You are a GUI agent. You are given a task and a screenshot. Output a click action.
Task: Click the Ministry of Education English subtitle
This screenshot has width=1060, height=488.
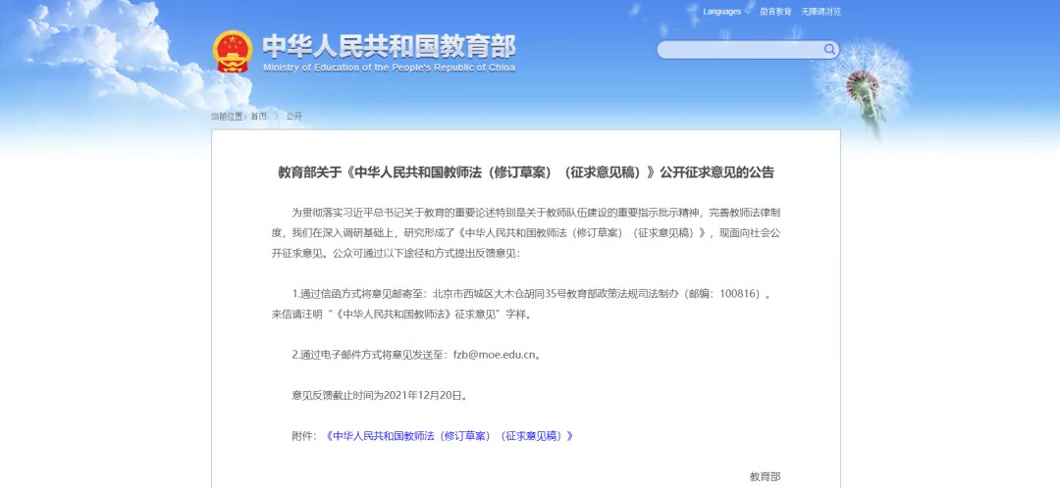(389, 68)
